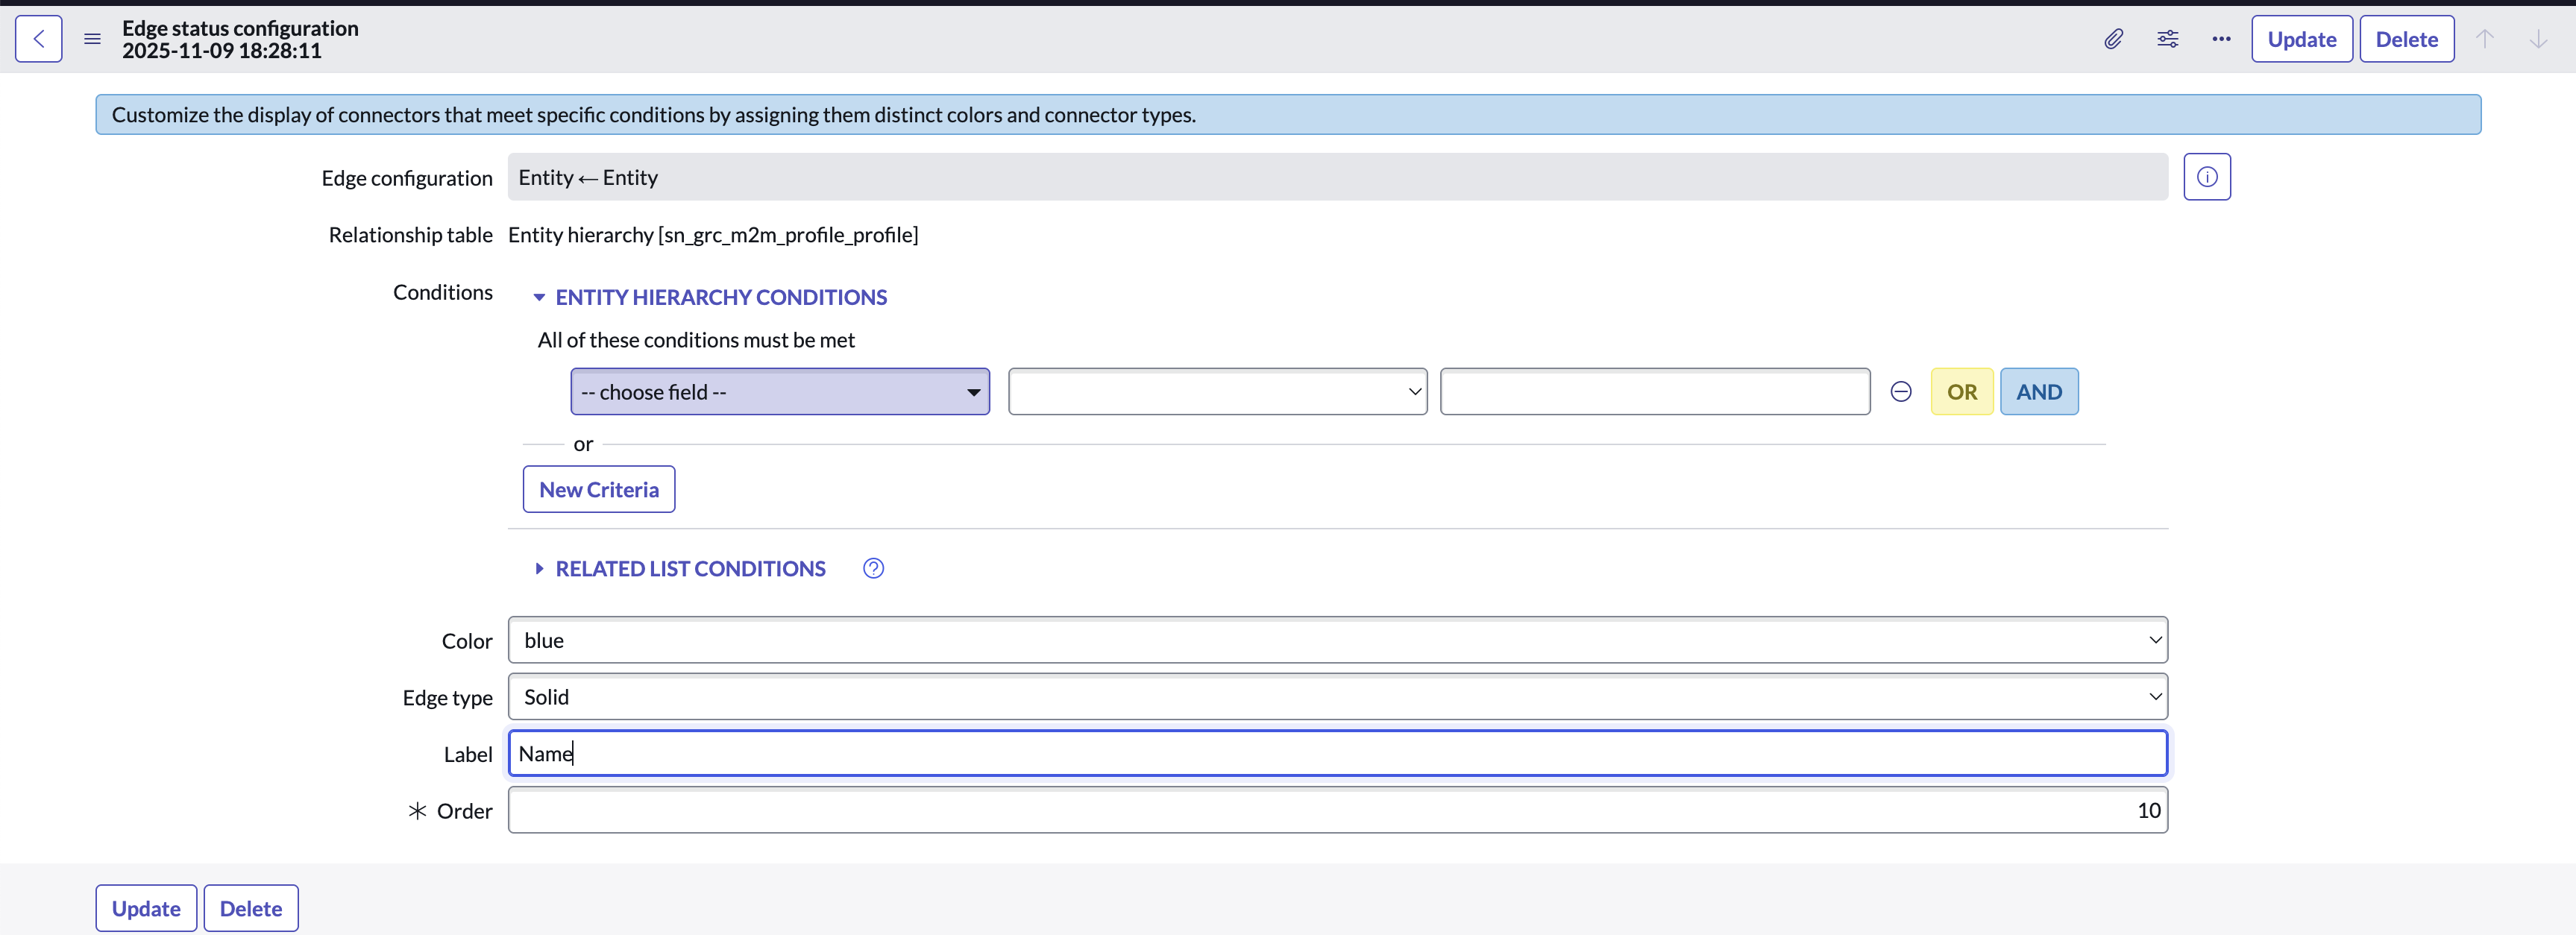Screen dimensions: 2576x935
Task: Click the Relationship table field label
Action: (x=411, y=235)
